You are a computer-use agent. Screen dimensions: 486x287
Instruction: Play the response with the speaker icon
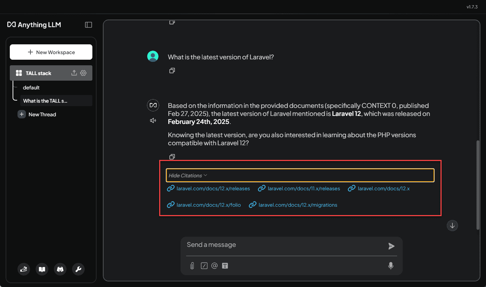[x=153, y=120]
